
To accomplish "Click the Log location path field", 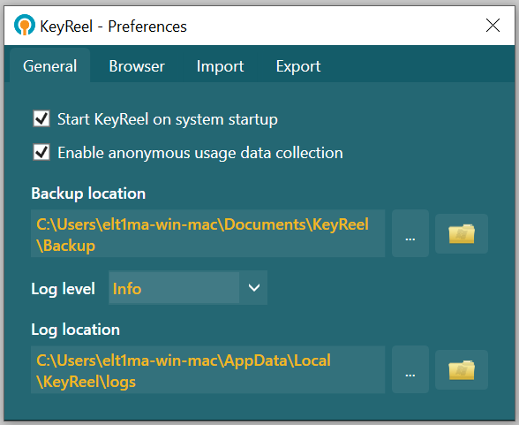I will tap(208, 369).
